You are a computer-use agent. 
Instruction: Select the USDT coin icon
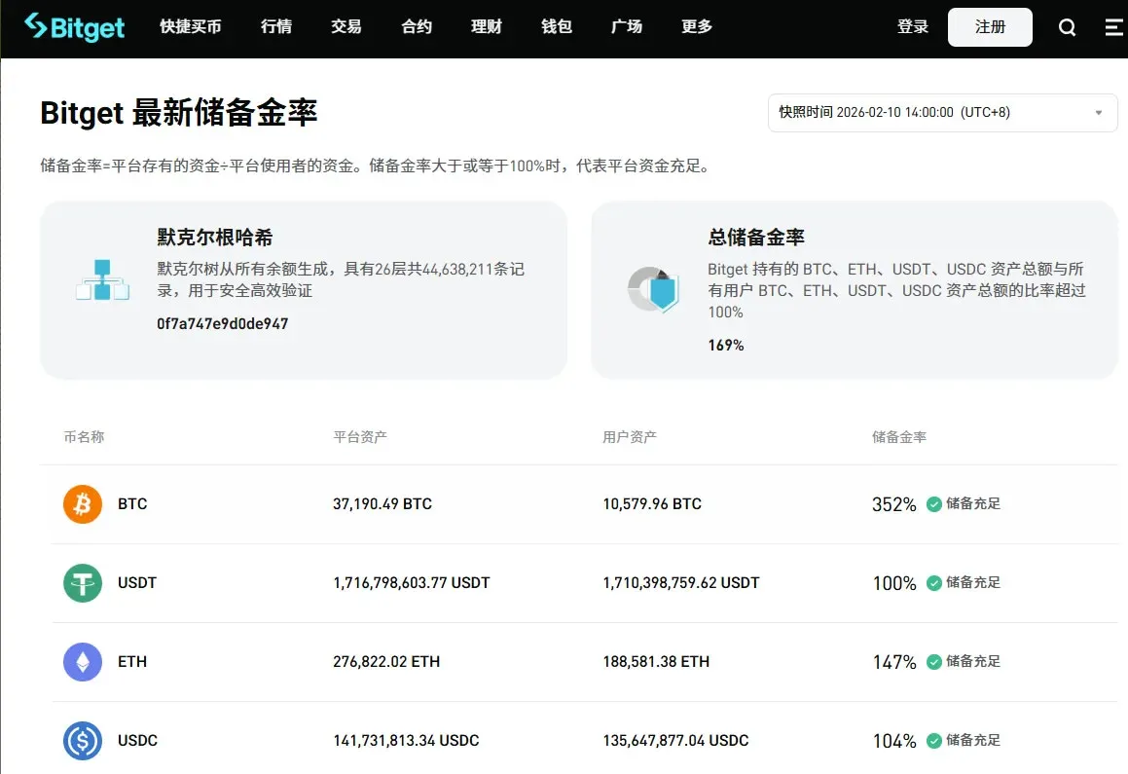pyautogui.click(x=82, y=582)
